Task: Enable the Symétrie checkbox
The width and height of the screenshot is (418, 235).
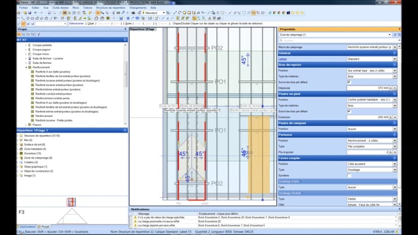Action: pyautogui.click(x=349, y=176)
